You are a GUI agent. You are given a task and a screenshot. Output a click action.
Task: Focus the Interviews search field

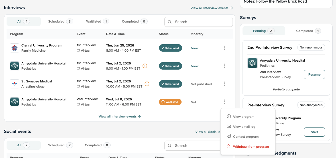tap(199, 22)
